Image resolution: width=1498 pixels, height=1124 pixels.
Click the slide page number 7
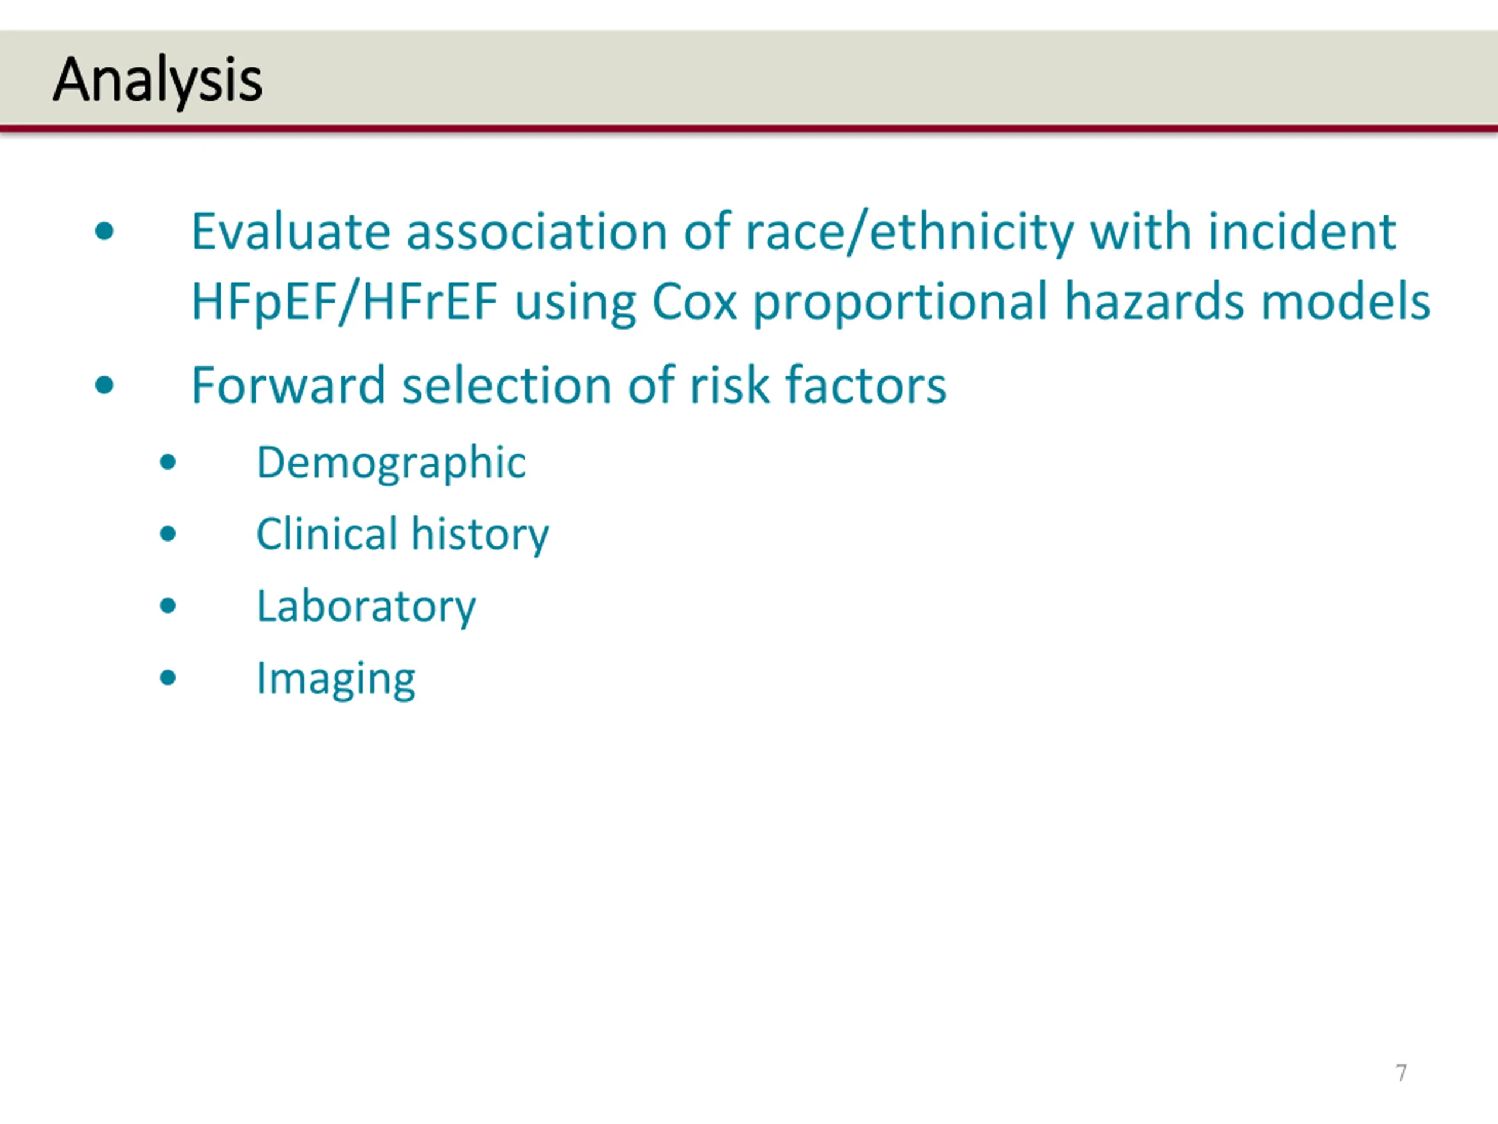point(1401,1073)
